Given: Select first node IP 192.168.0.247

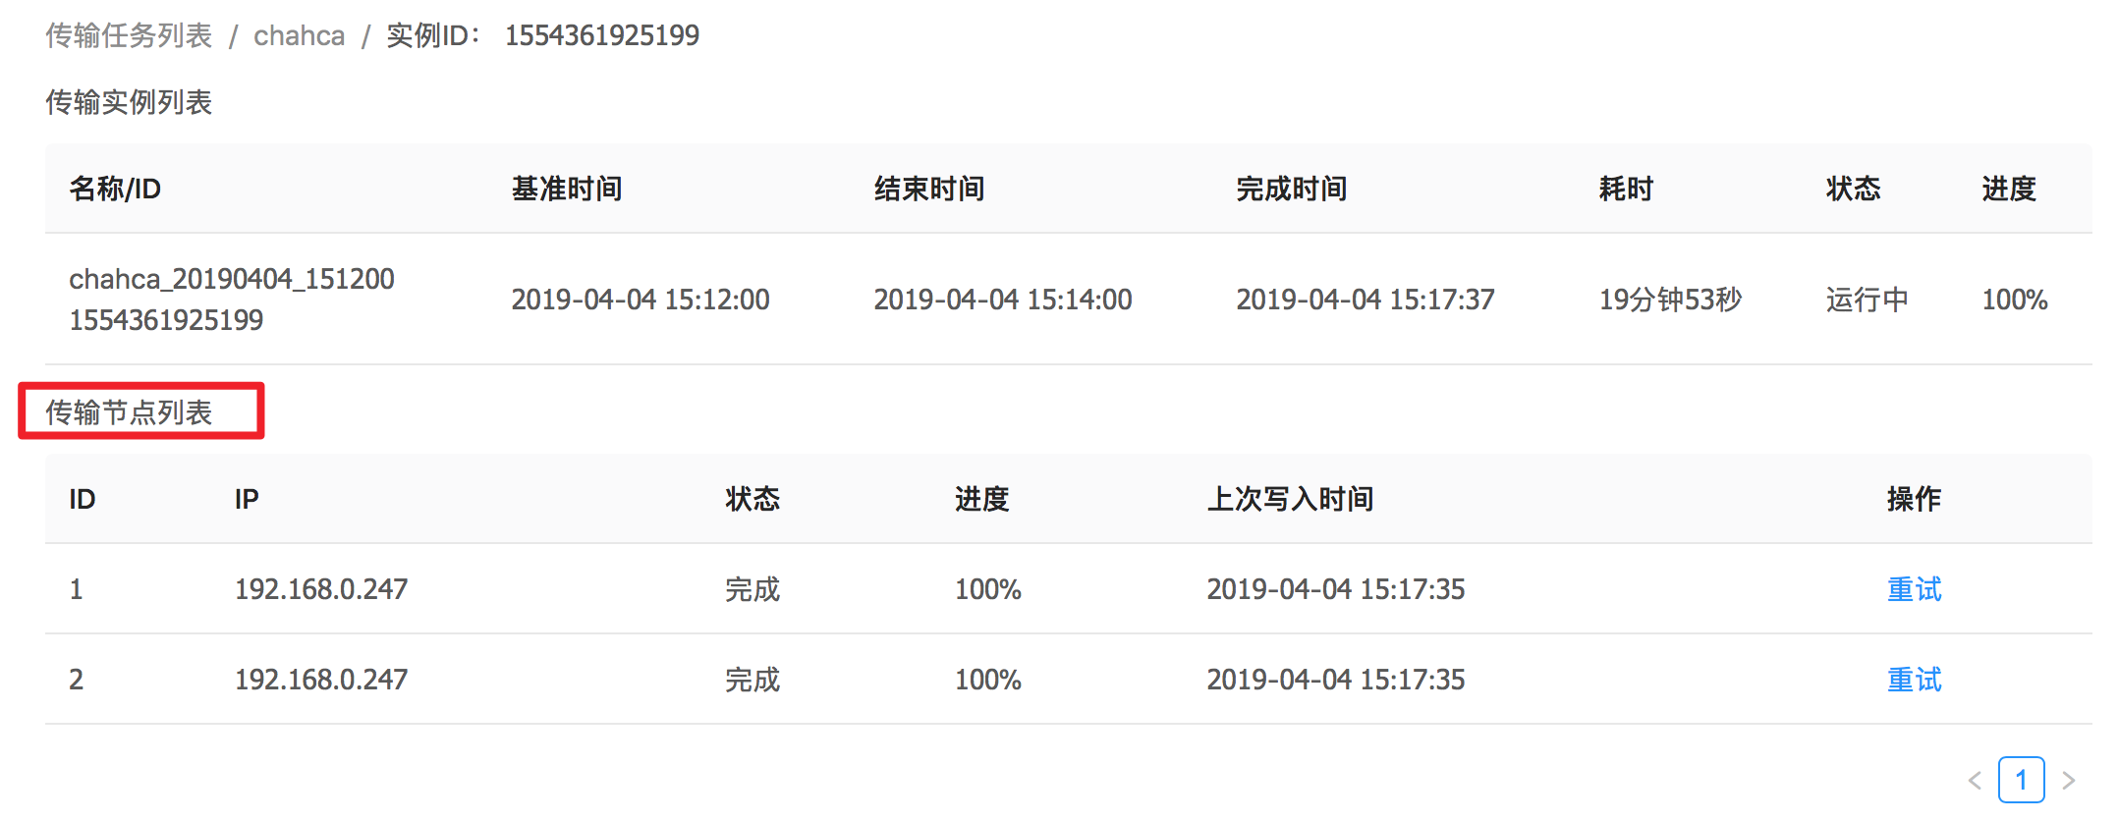Looking at the screenshot, I should (321, 589).
